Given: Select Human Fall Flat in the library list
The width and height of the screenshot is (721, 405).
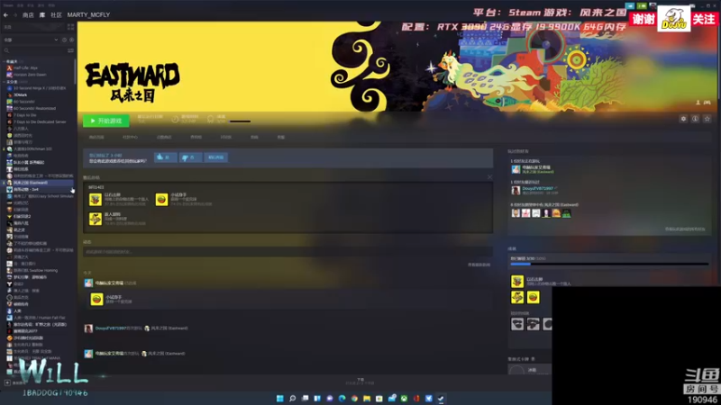Looking at the screenshot, I should (36, 318).
